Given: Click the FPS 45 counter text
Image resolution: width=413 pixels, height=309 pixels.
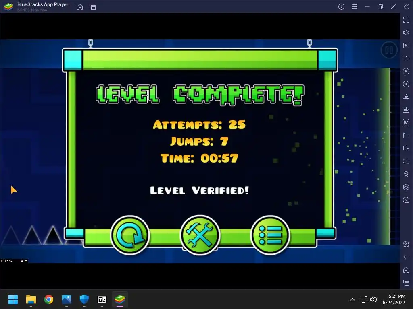Looking at the screenshot, I should point(15,261).
